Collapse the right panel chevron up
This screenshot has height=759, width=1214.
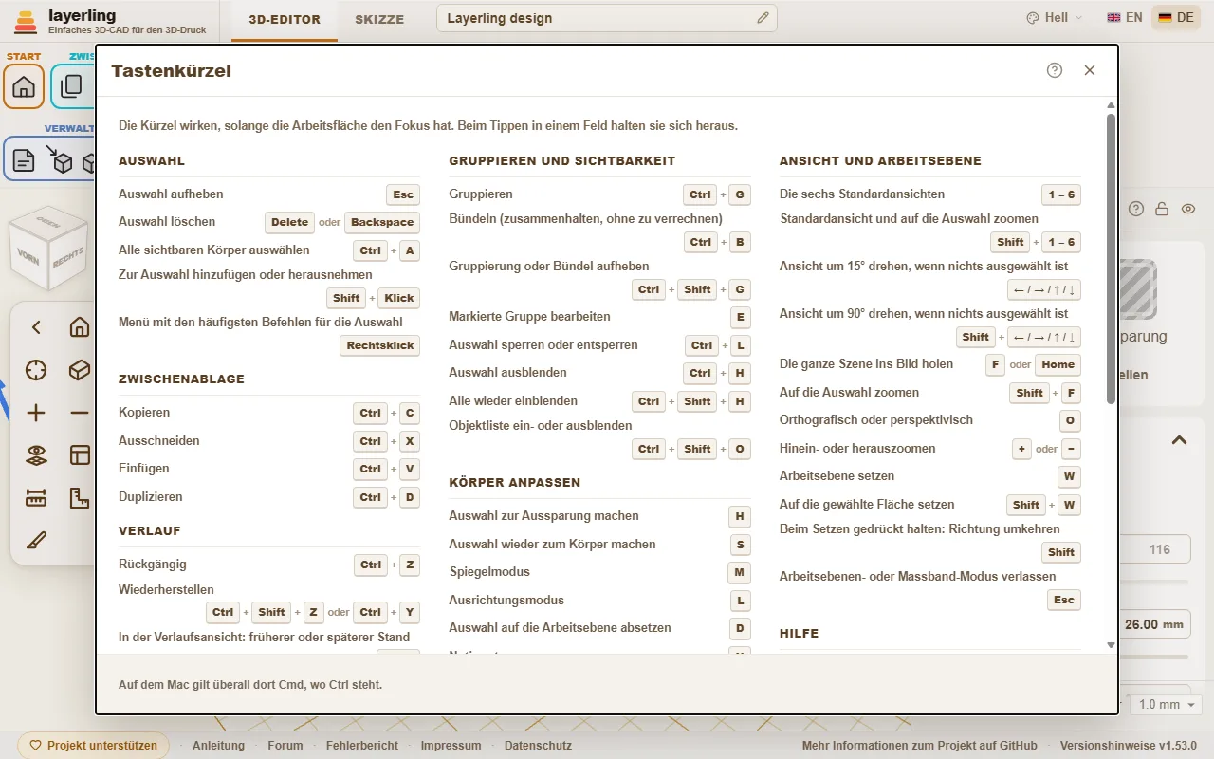pos(1179,440)
